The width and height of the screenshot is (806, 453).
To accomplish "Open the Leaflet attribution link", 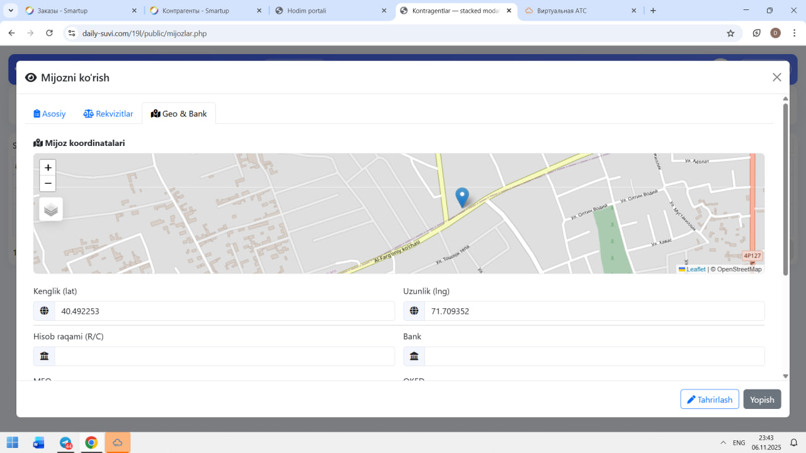I will click(695, 269).
